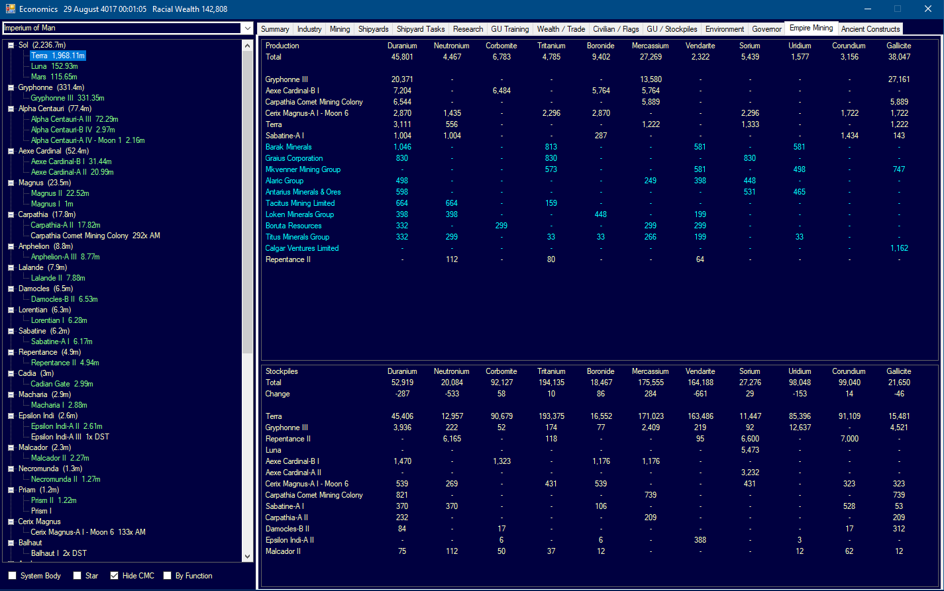Viewport: 944px width, 591px height.
Task: Click the colony tree scroll up arrow
Action: 247,46
